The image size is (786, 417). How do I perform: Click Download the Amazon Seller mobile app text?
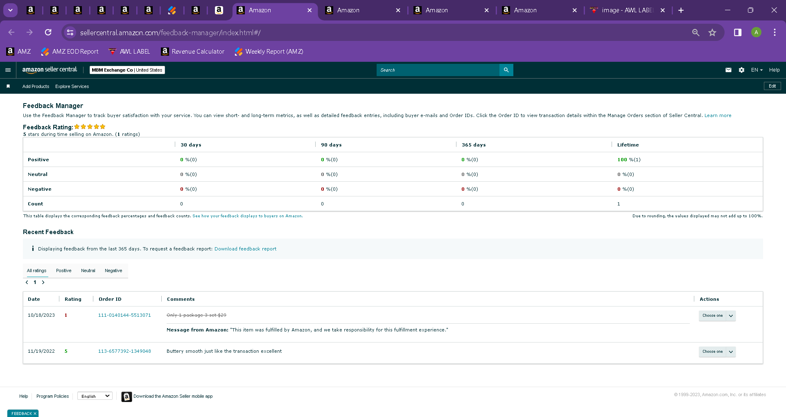(x=173, y=396)
